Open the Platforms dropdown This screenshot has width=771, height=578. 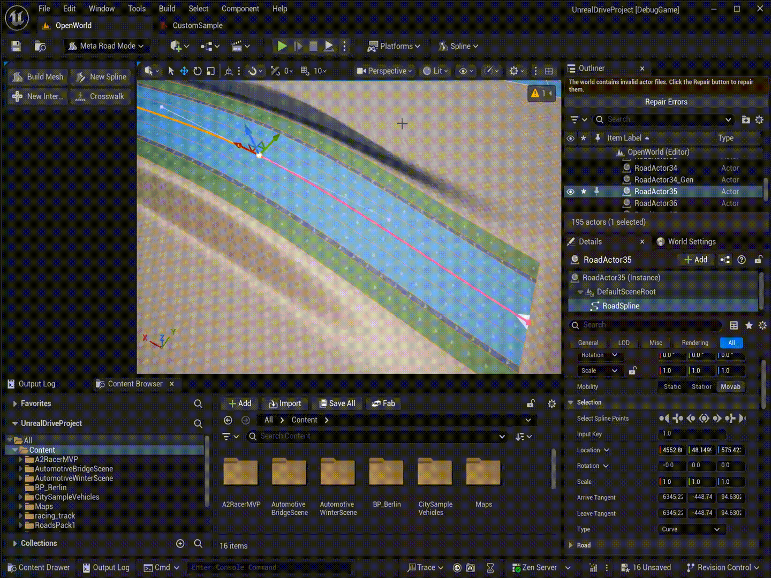pyautogui.click(x=394, y=47)
